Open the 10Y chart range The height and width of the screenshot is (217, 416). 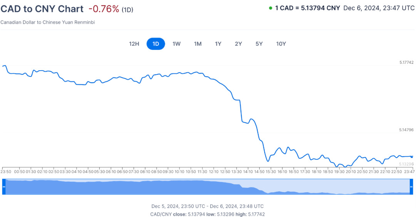(x=281, y=44)
